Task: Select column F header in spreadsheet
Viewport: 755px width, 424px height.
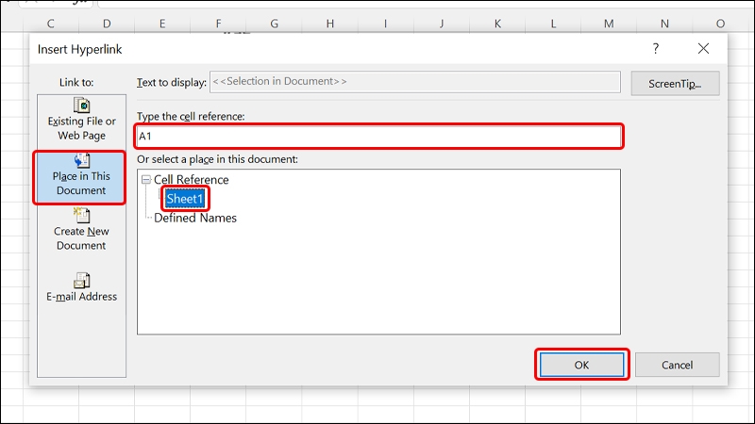Action: pyautogui.click(x=218, y=24)
